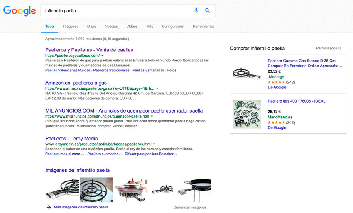
Task: Open the Noticias tab
Action: pos(111,26)
